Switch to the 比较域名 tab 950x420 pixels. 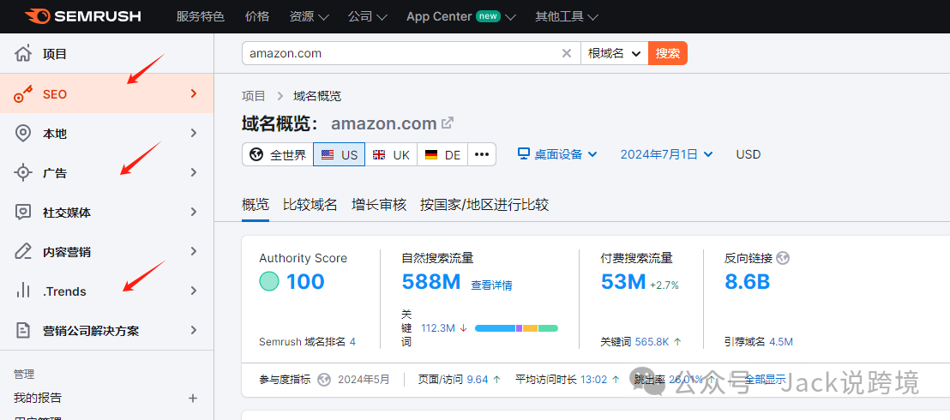click(x=310, y=204)
